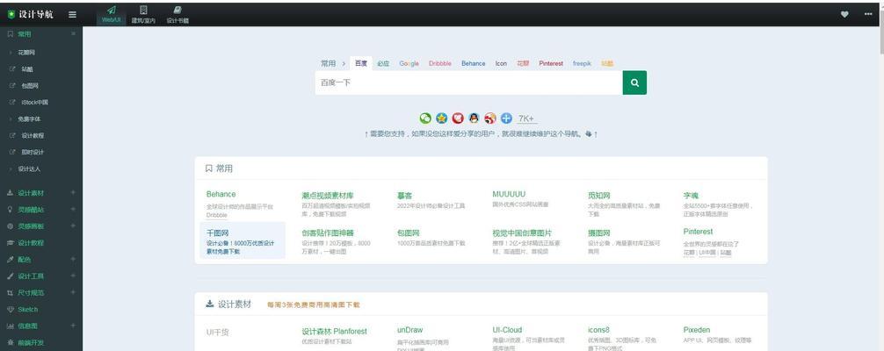Collapse the 常用 sidebar section

[x=73, y=34]
